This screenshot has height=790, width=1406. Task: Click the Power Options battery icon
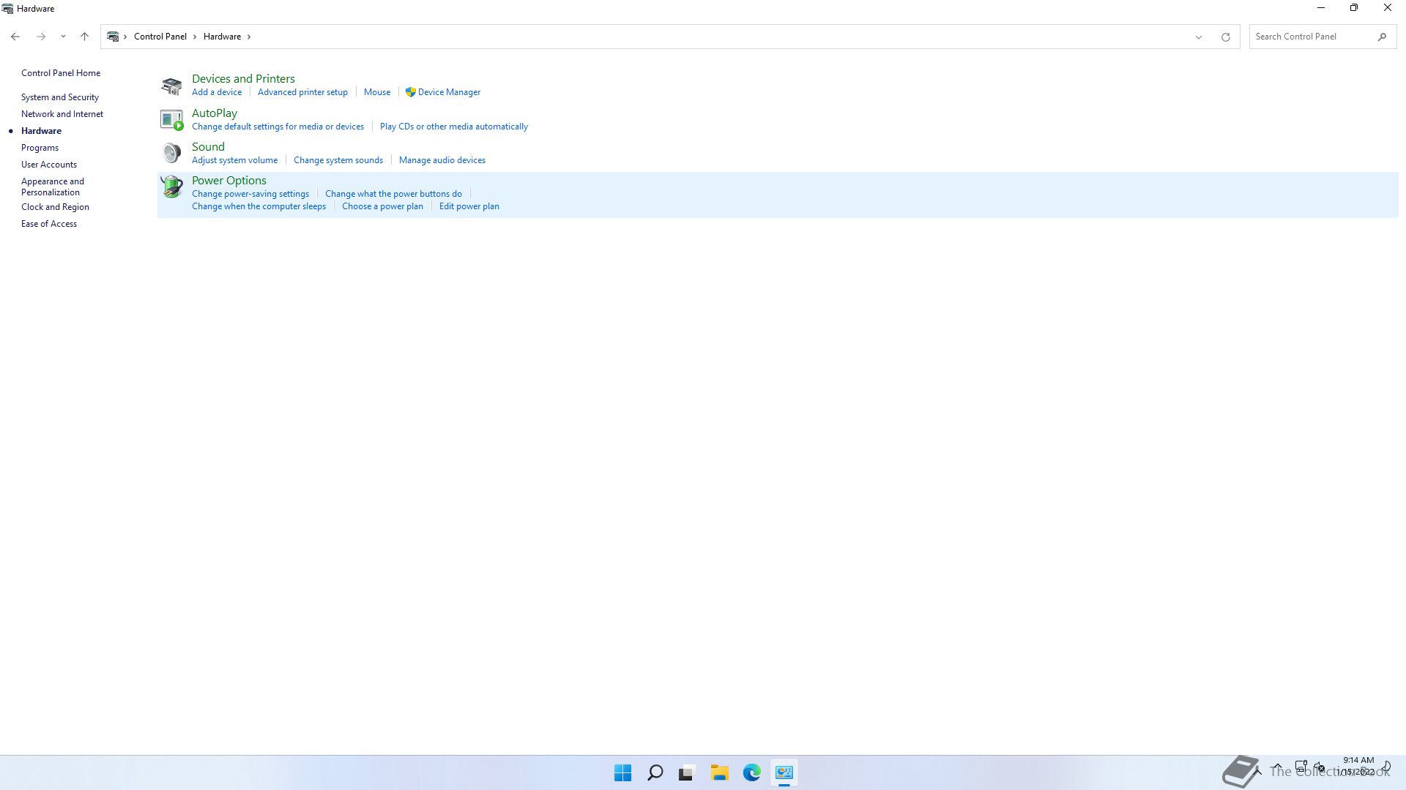(171, 187)
